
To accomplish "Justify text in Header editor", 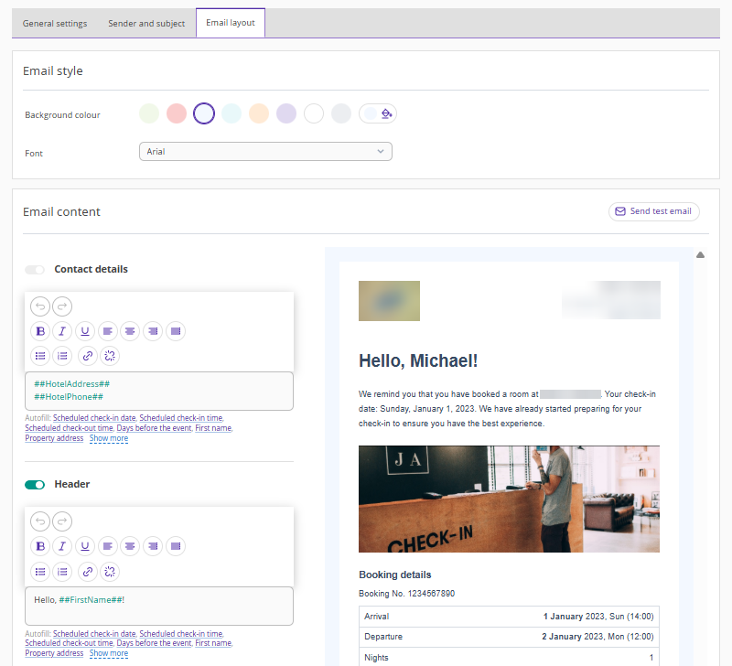I will click(176, 546).
